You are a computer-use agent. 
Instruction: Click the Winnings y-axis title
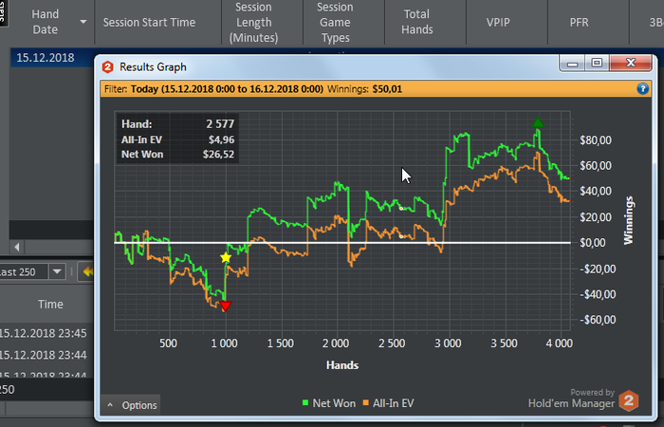point(628,220)
